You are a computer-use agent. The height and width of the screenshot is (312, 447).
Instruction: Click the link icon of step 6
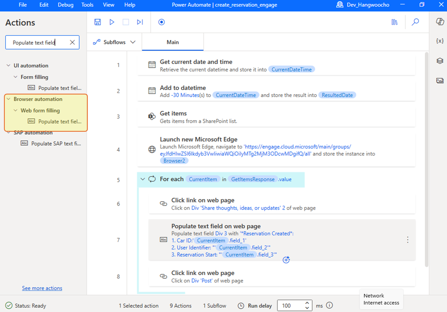163,203
